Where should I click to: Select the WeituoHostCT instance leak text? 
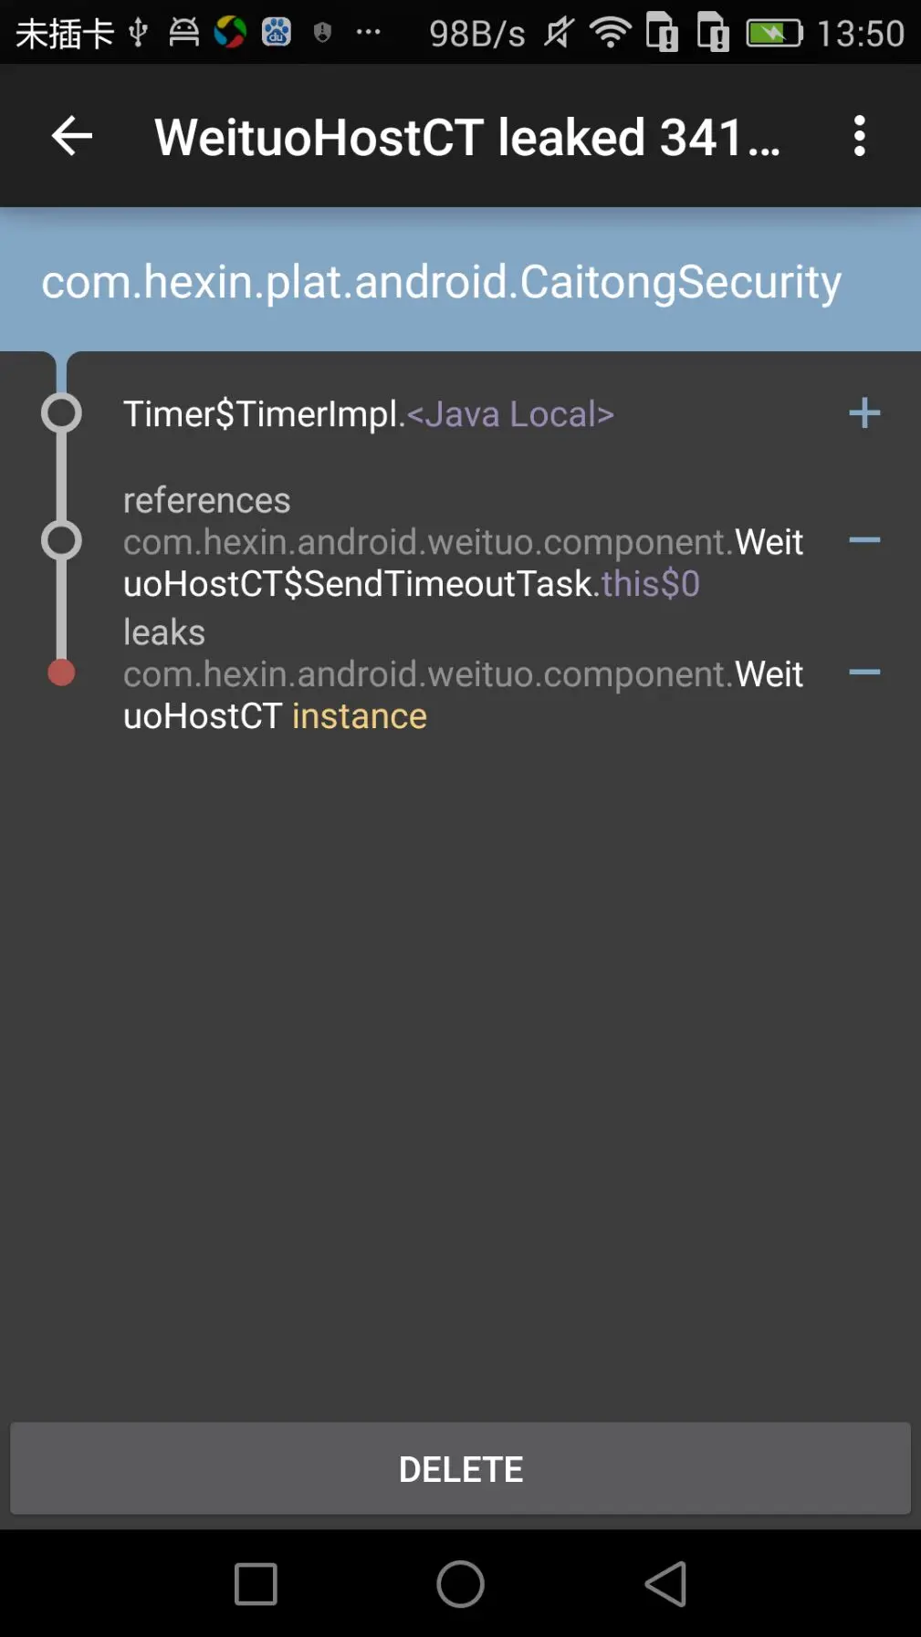463,694
